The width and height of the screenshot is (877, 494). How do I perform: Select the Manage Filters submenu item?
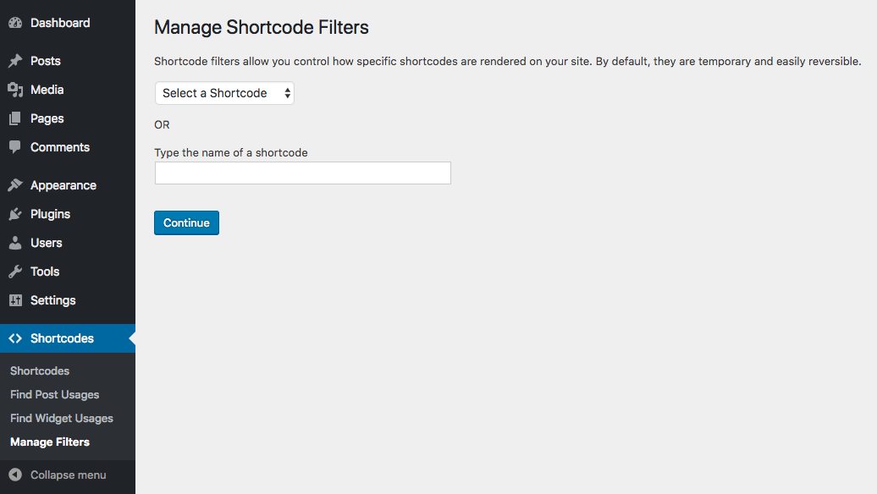pos(50,442)
